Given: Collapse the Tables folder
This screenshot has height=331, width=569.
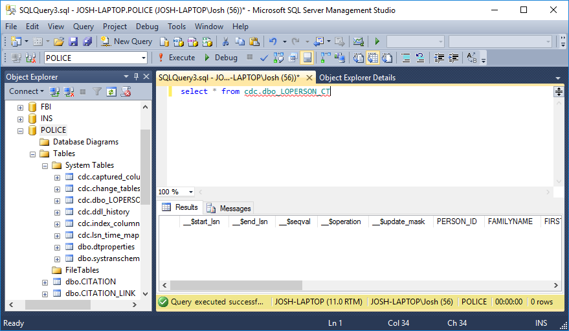Looking at the screenshot, I should [32, 154].
